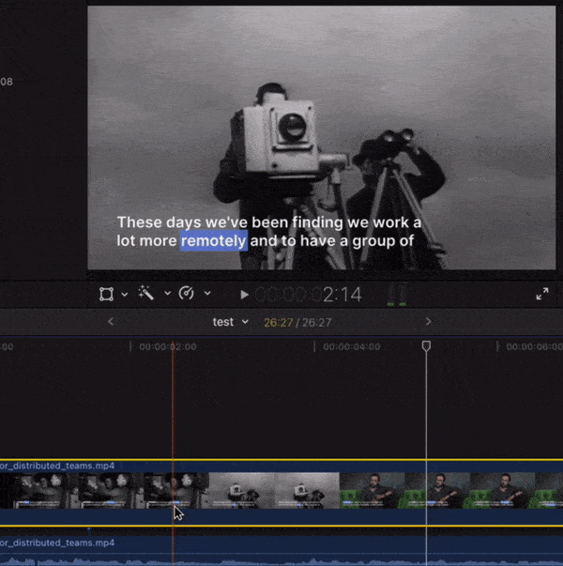This screenshot has width=563, height=566.
Task: Go back in timeline history
Action: tap(111, 322)
